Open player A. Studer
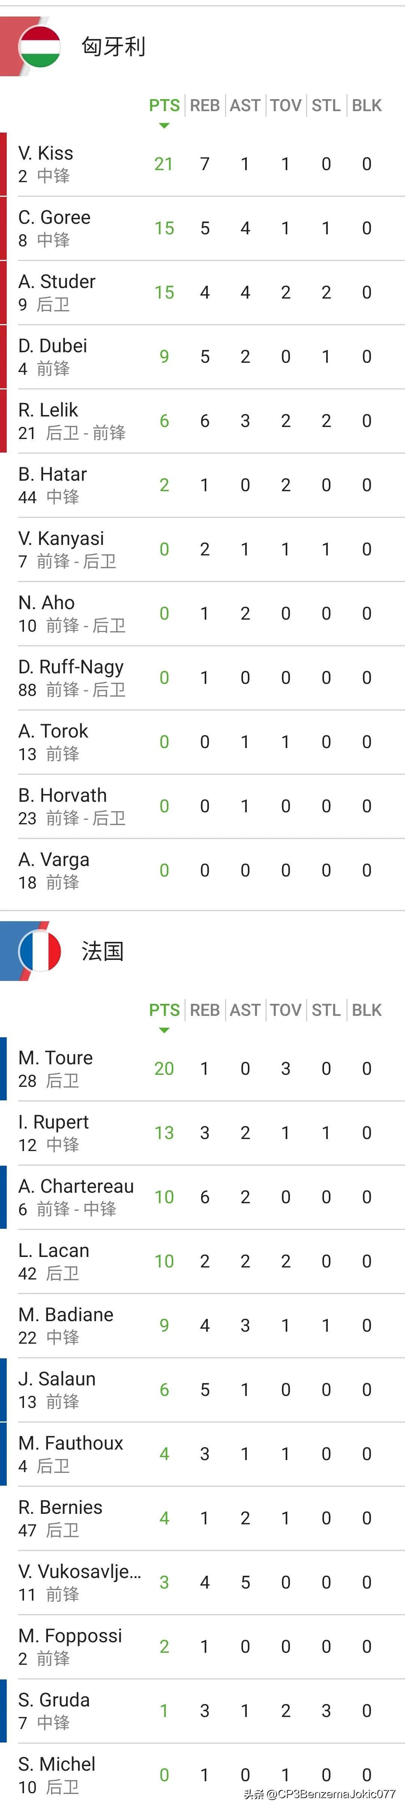Image resolution: width=405 pixels, height=1809 pixels. (x=57, y=282)
